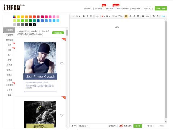Image resolution: width=173 pixels, height=130 pixels.
Task: Toggle bold formatting in editor toolbar
Action: click(84, 16)
